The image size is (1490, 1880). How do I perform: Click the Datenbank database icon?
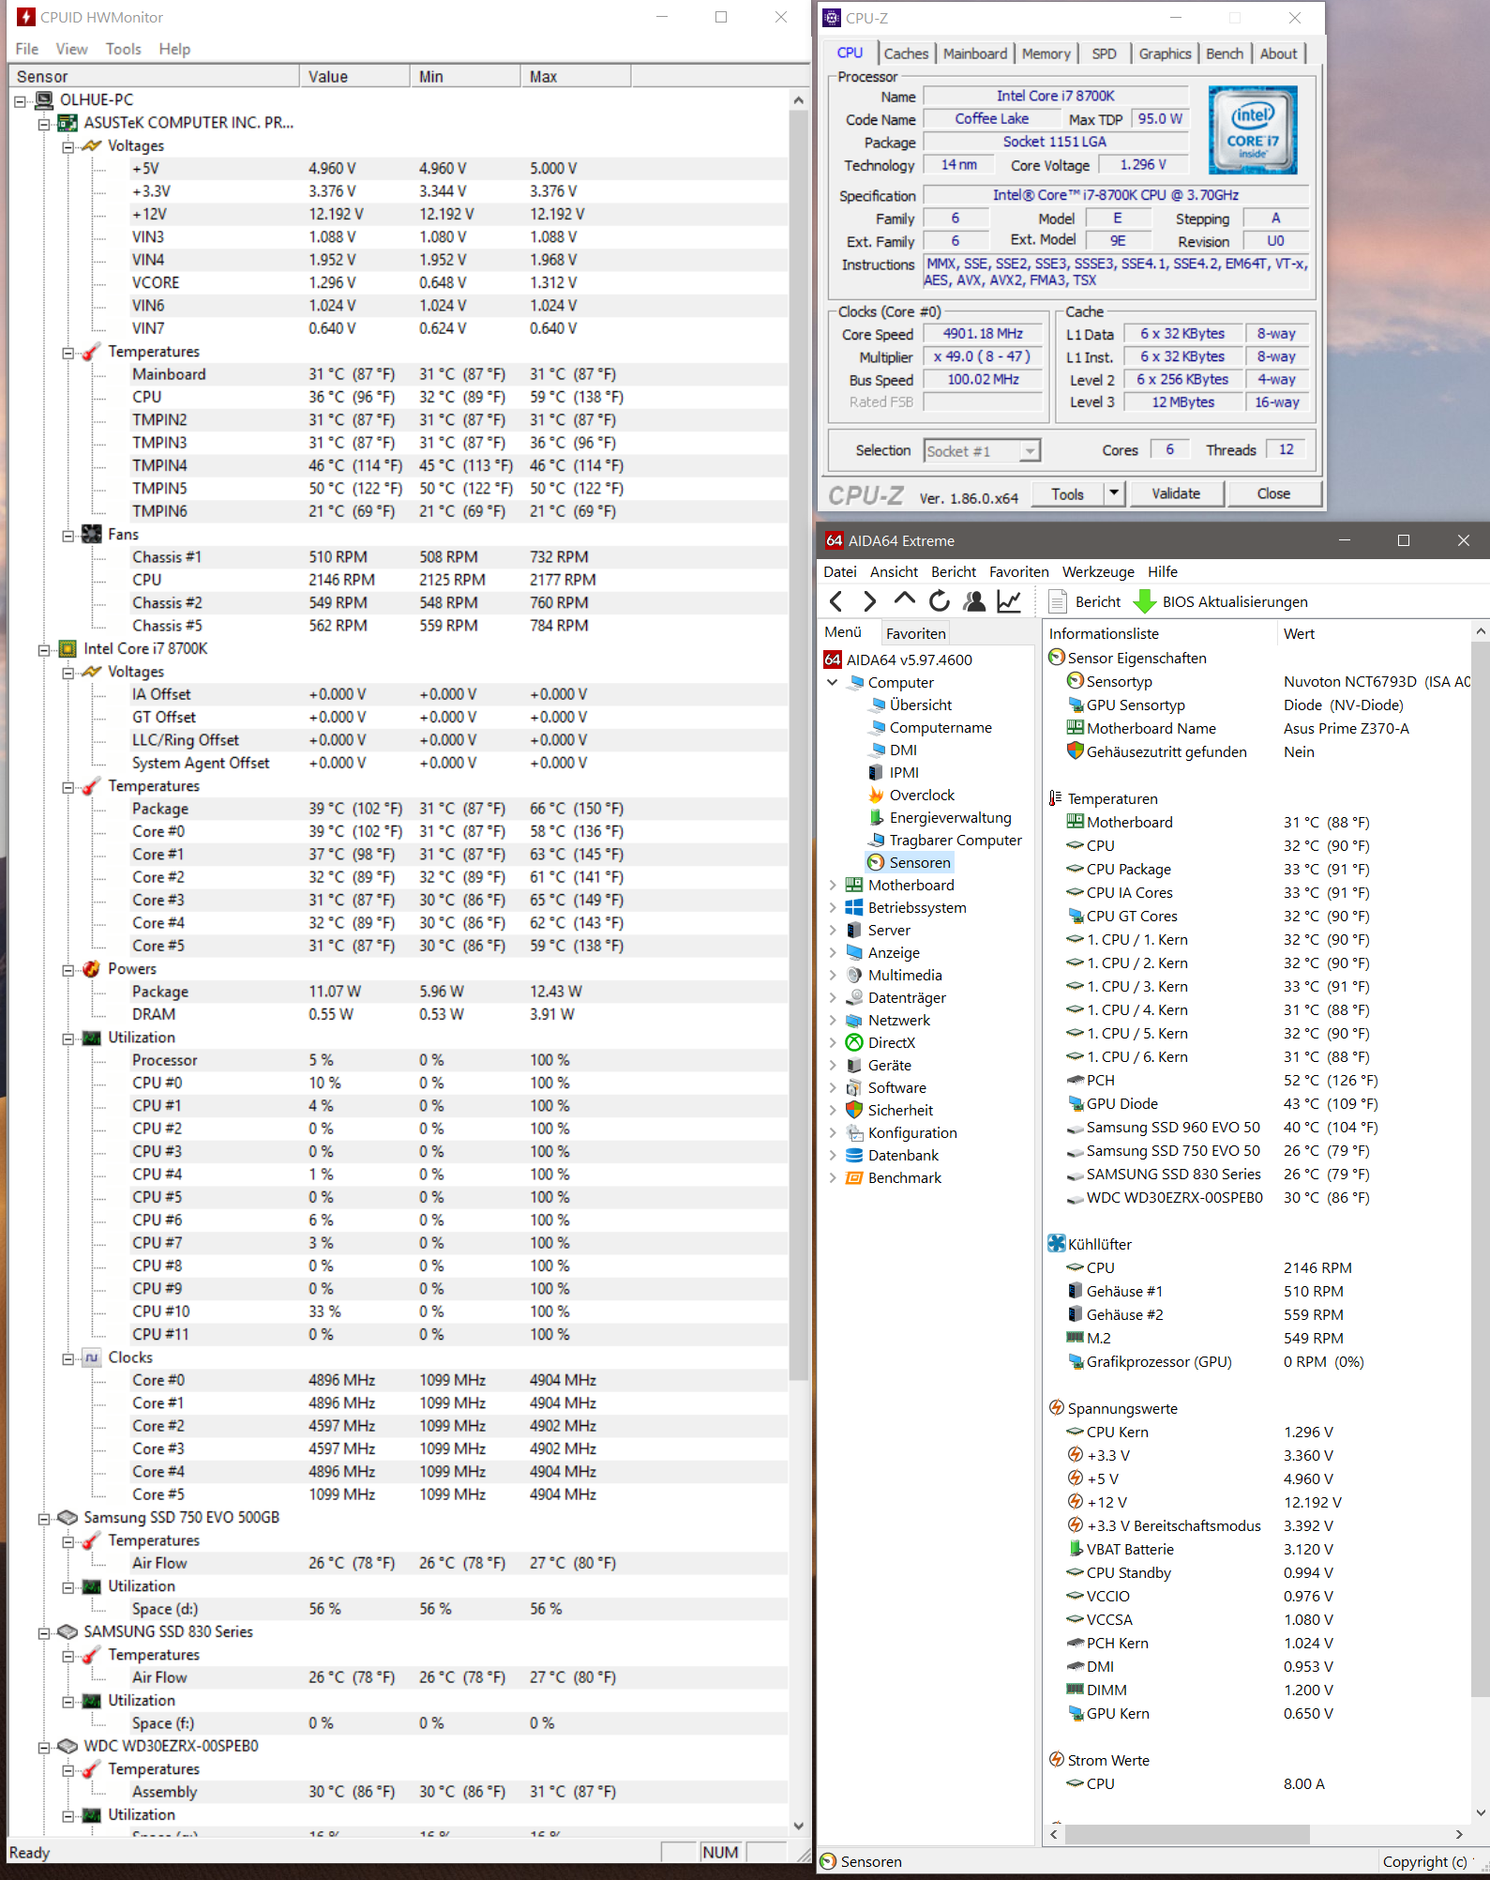(854, 1155)
